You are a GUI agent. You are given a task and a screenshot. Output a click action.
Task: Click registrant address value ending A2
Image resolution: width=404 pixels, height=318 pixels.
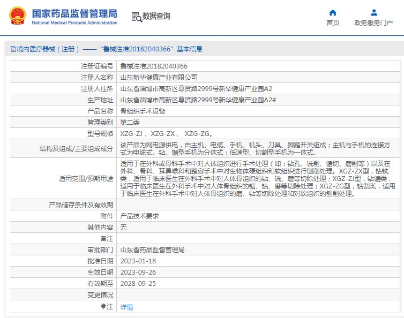tap(196, 88)
